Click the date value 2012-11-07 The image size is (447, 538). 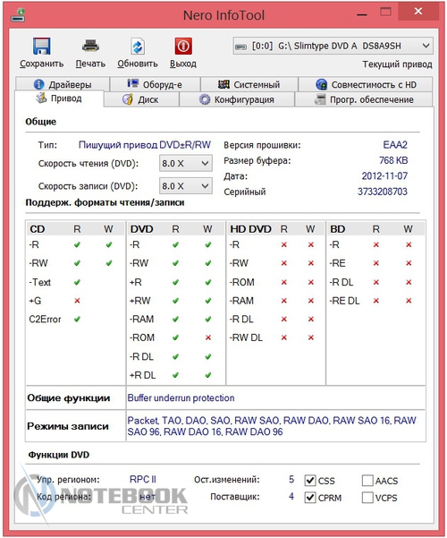point(384,176)
